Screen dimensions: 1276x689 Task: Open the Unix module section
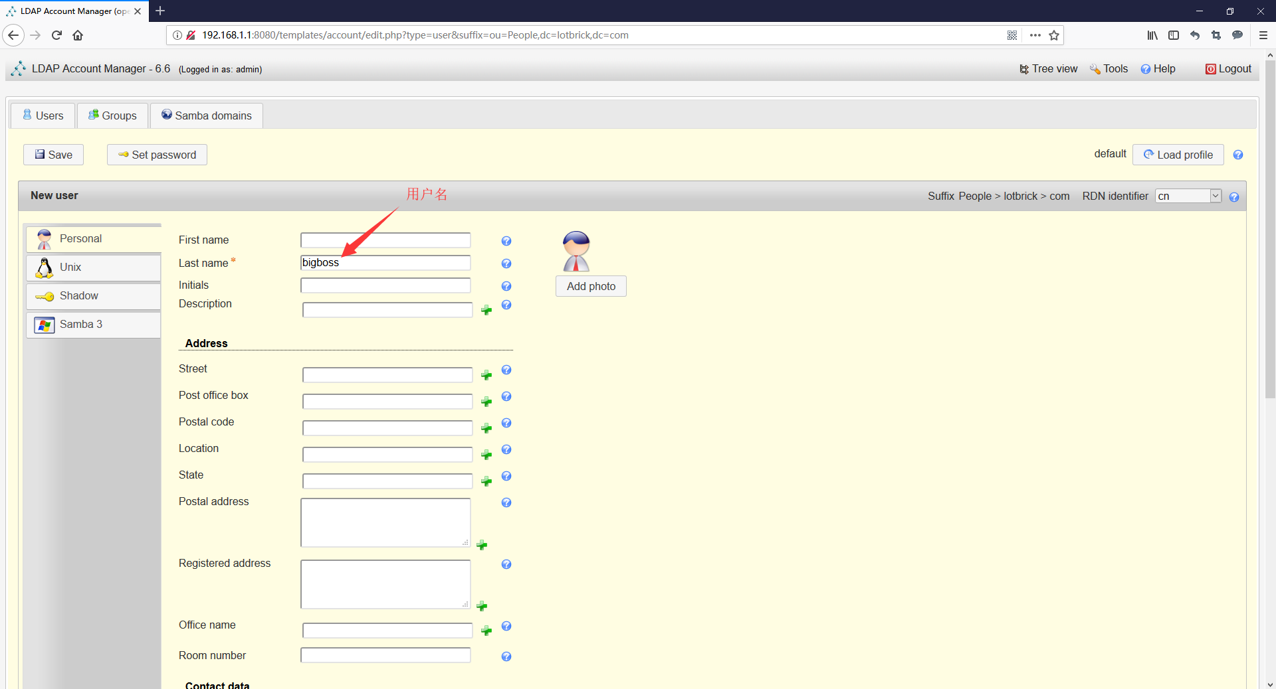point(94,268)
